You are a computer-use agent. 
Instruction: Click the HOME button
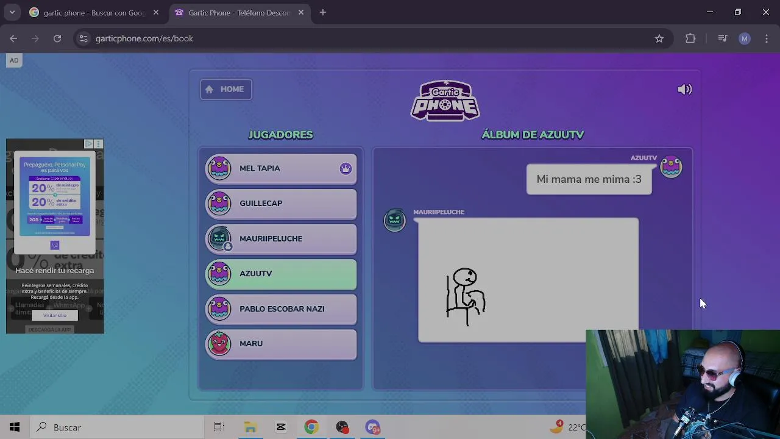coord(226,89)
